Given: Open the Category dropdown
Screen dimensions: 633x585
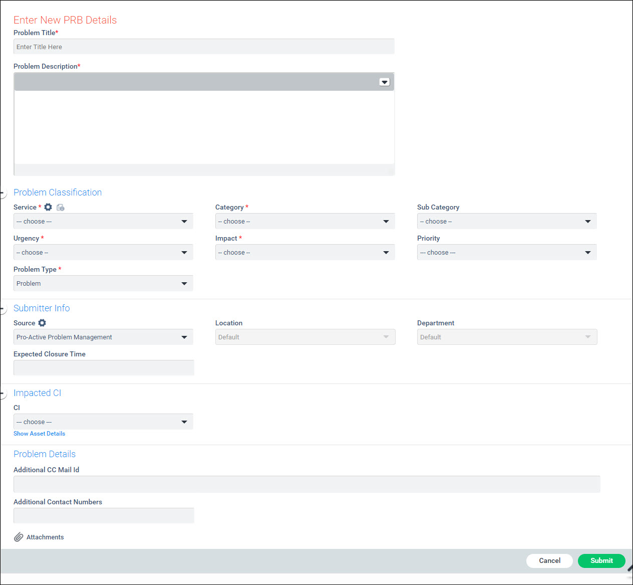Looking at the screenshot, I should pos(304,221).
